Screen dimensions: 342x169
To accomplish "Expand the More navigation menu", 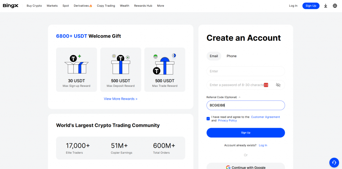I will tap(161, 6).
